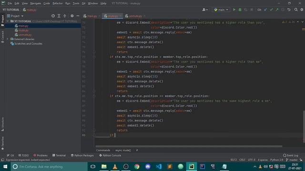Go to previous highlighted error arrow
This screenshot has height=171, width=305.
click(x=298, y=22)
